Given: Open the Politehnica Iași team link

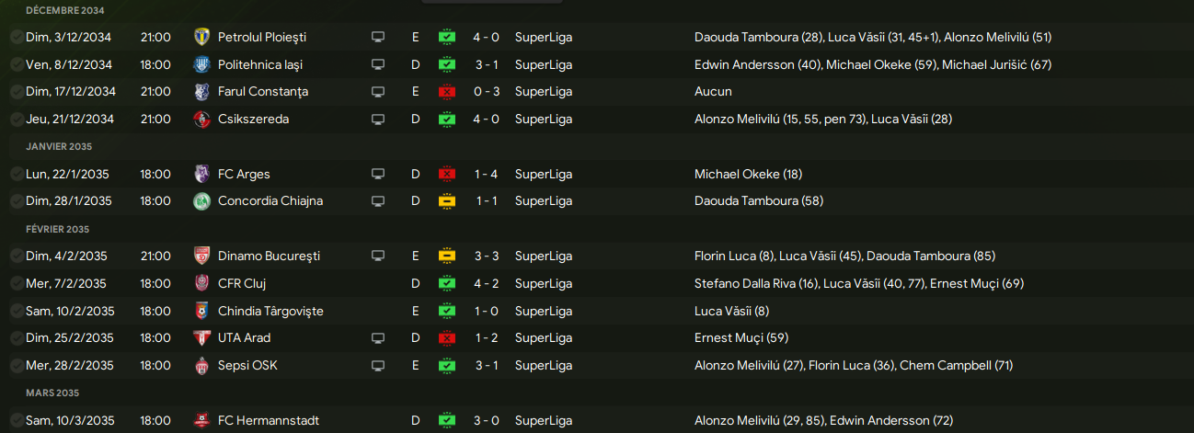Looking at the screenshot, I should tap(260, 65).
